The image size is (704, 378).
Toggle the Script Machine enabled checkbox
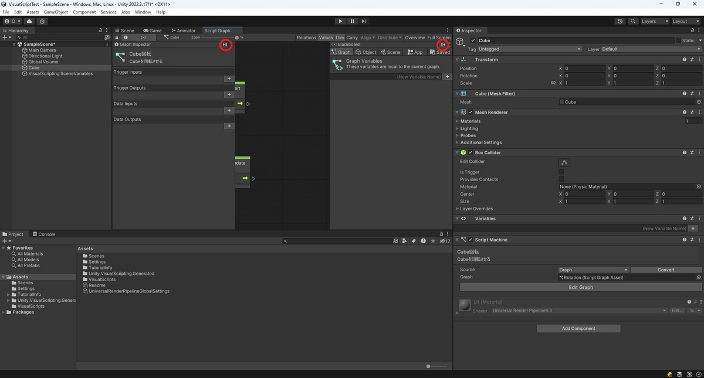[x=471, y=240]
